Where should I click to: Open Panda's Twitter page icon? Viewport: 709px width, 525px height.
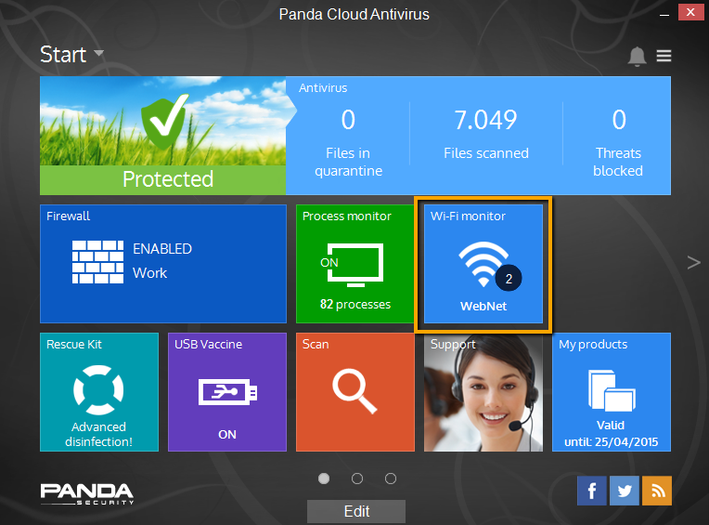[625, 491]
